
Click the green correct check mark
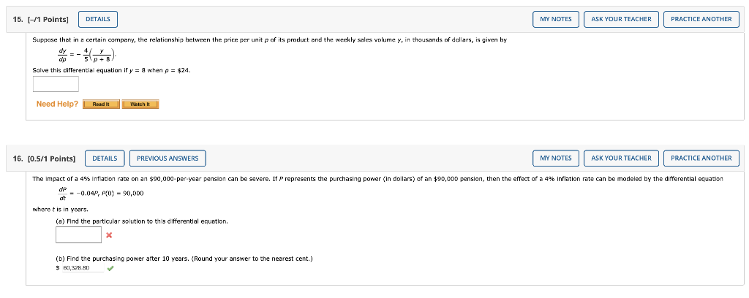click(110, 269)
